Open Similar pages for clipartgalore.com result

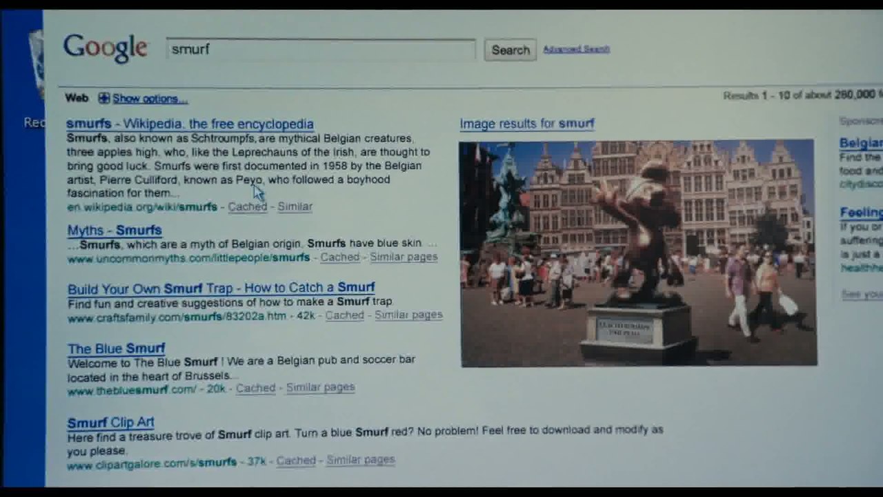361,460
